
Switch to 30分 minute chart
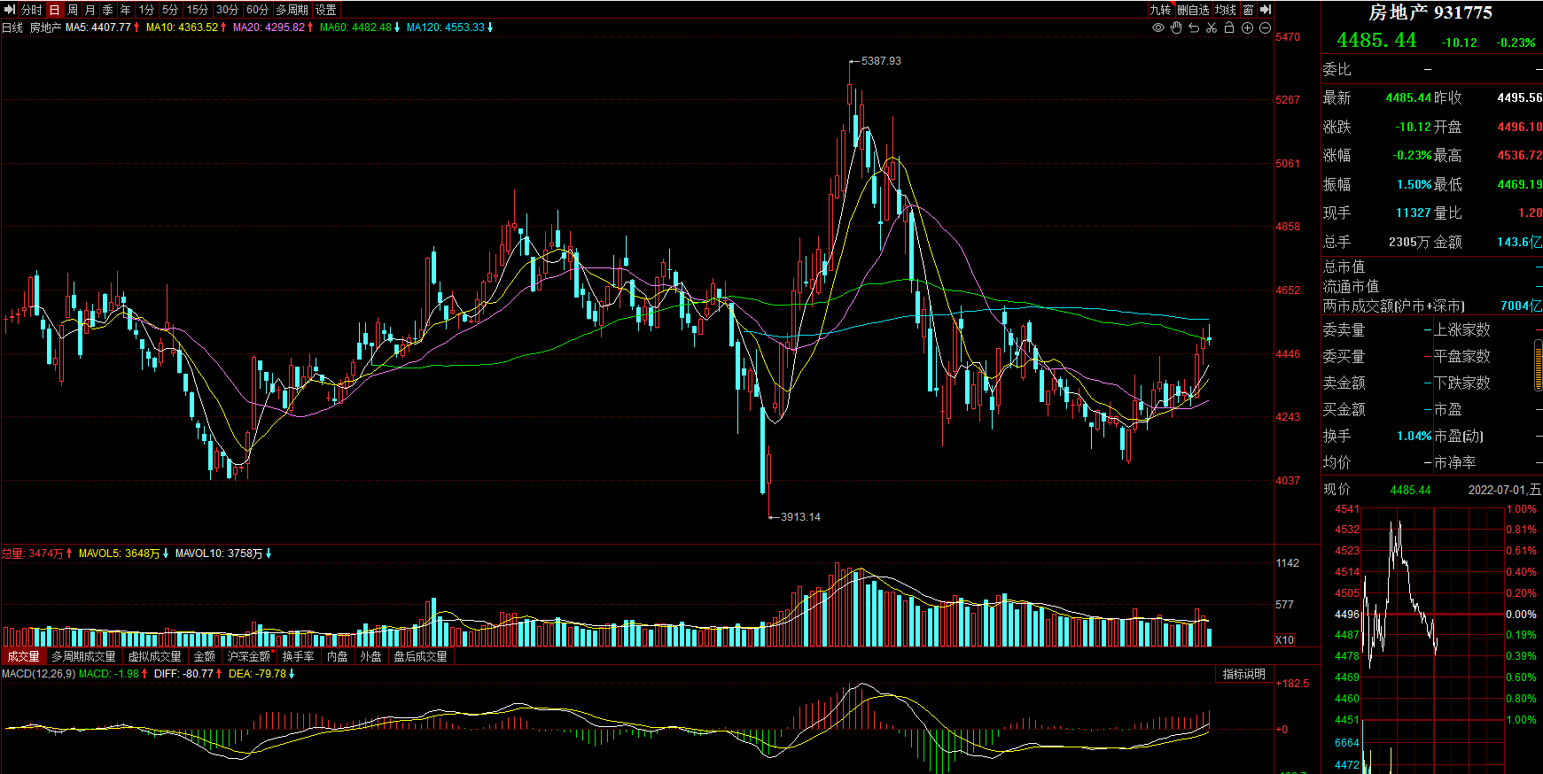[228, 10]
